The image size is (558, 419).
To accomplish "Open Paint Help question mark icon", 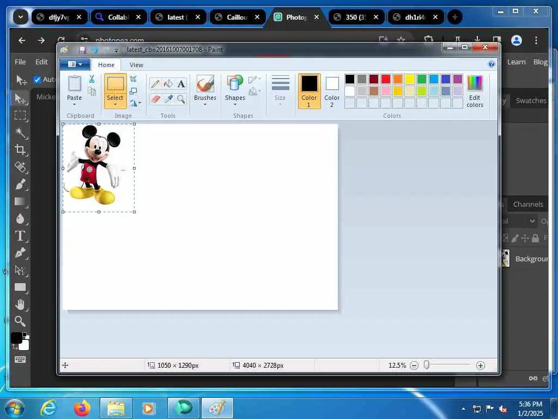I will pos(492,64).
